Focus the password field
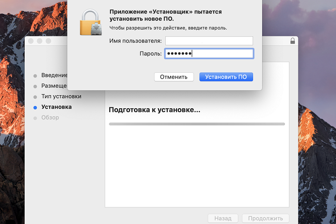The height and width of the screenshot is (224, 336). point(209,53)
